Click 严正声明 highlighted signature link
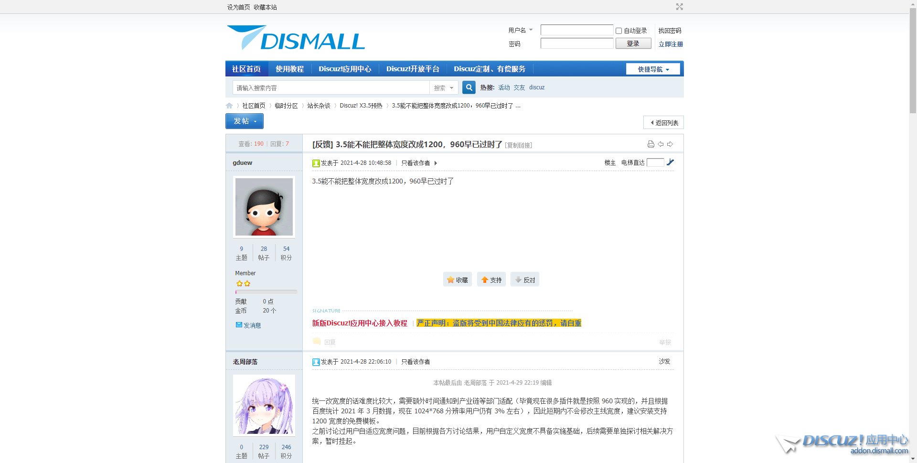The height and width of the screenshot is (463, 917). click(499, 323)
